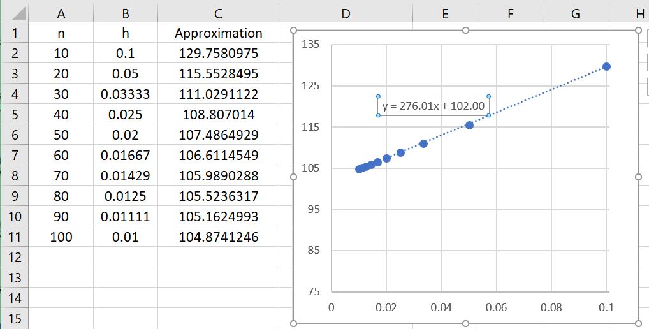Select the vertical axis label 135
The width and height of the screenshot is (649, 329).
(312, 45)
